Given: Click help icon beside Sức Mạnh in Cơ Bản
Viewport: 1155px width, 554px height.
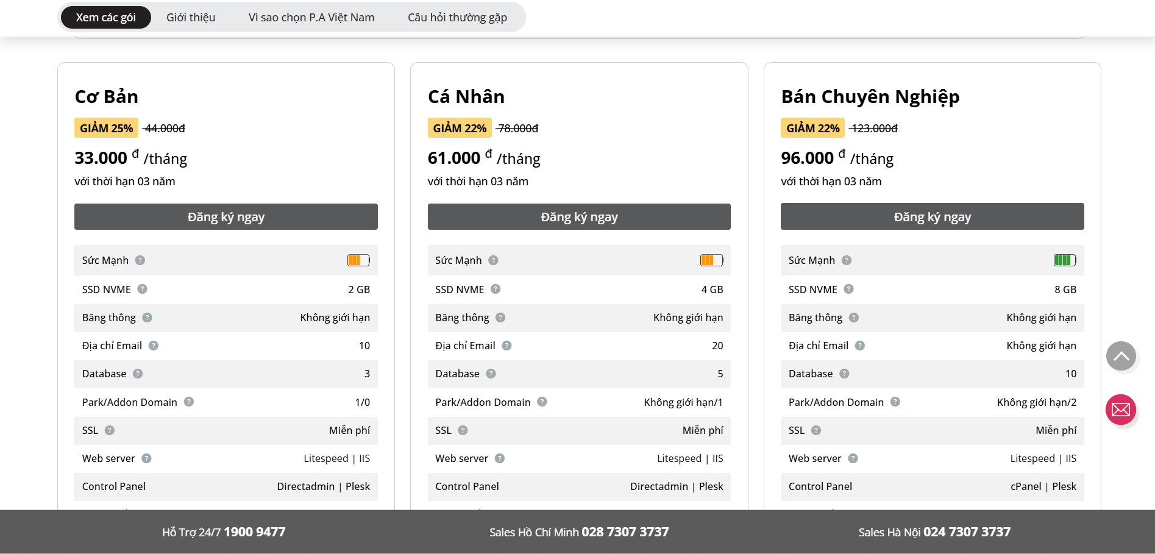Looking at the screenshot, I should coord(140,260).
